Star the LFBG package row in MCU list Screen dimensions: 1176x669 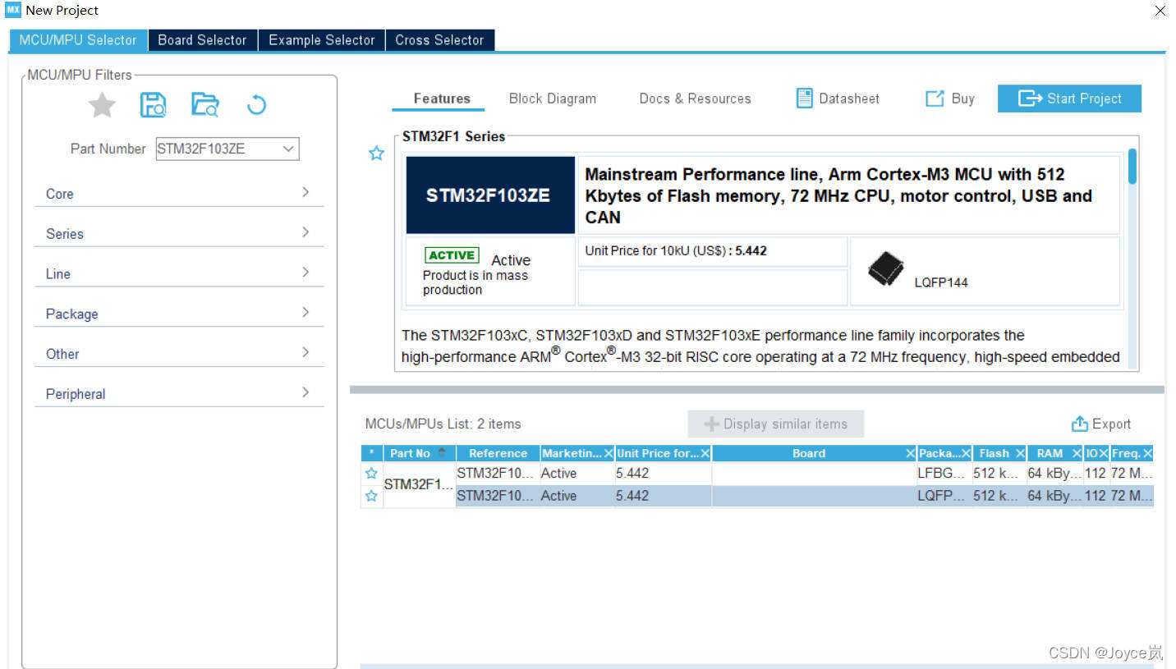[x=371, y=473]
